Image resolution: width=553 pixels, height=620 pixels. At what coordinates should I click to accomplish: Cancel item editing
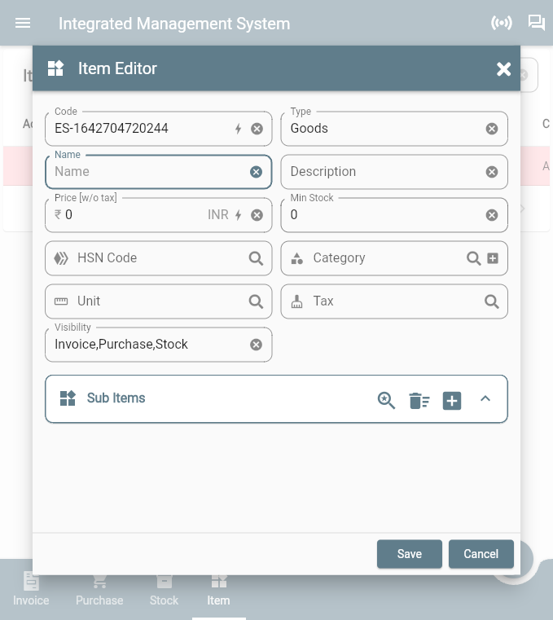[481, 554]
